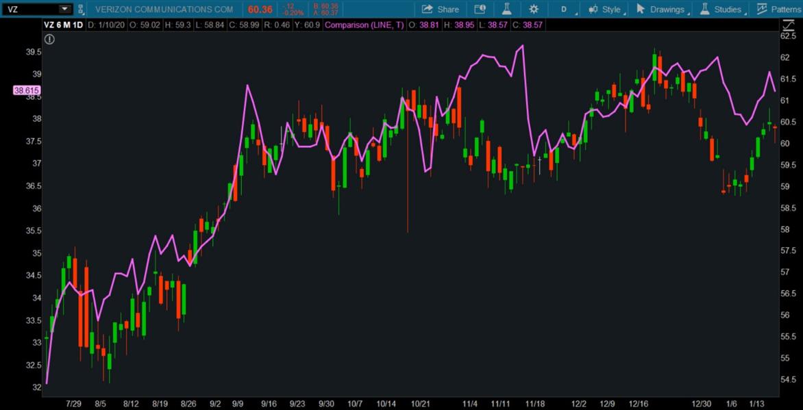The image size is (803, 410).
Task: Open chart settings gear icon
Action: pos(534,9)
